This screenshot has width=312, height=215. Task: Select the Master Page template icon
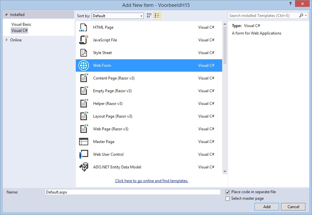point(84,142)
